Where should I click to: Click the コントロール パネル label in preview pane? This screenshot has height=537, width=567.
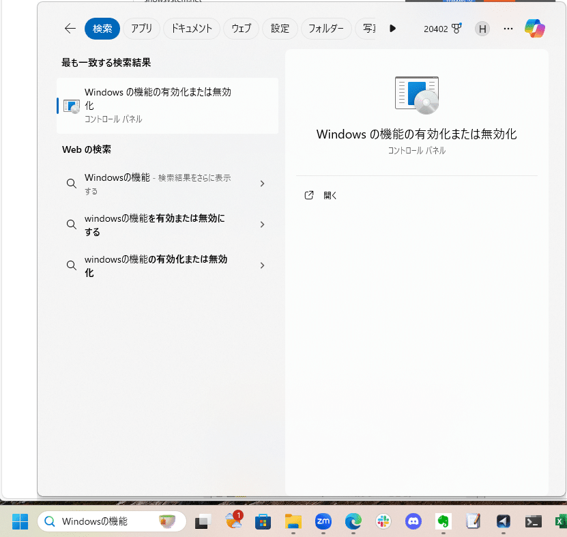(417, 150)
